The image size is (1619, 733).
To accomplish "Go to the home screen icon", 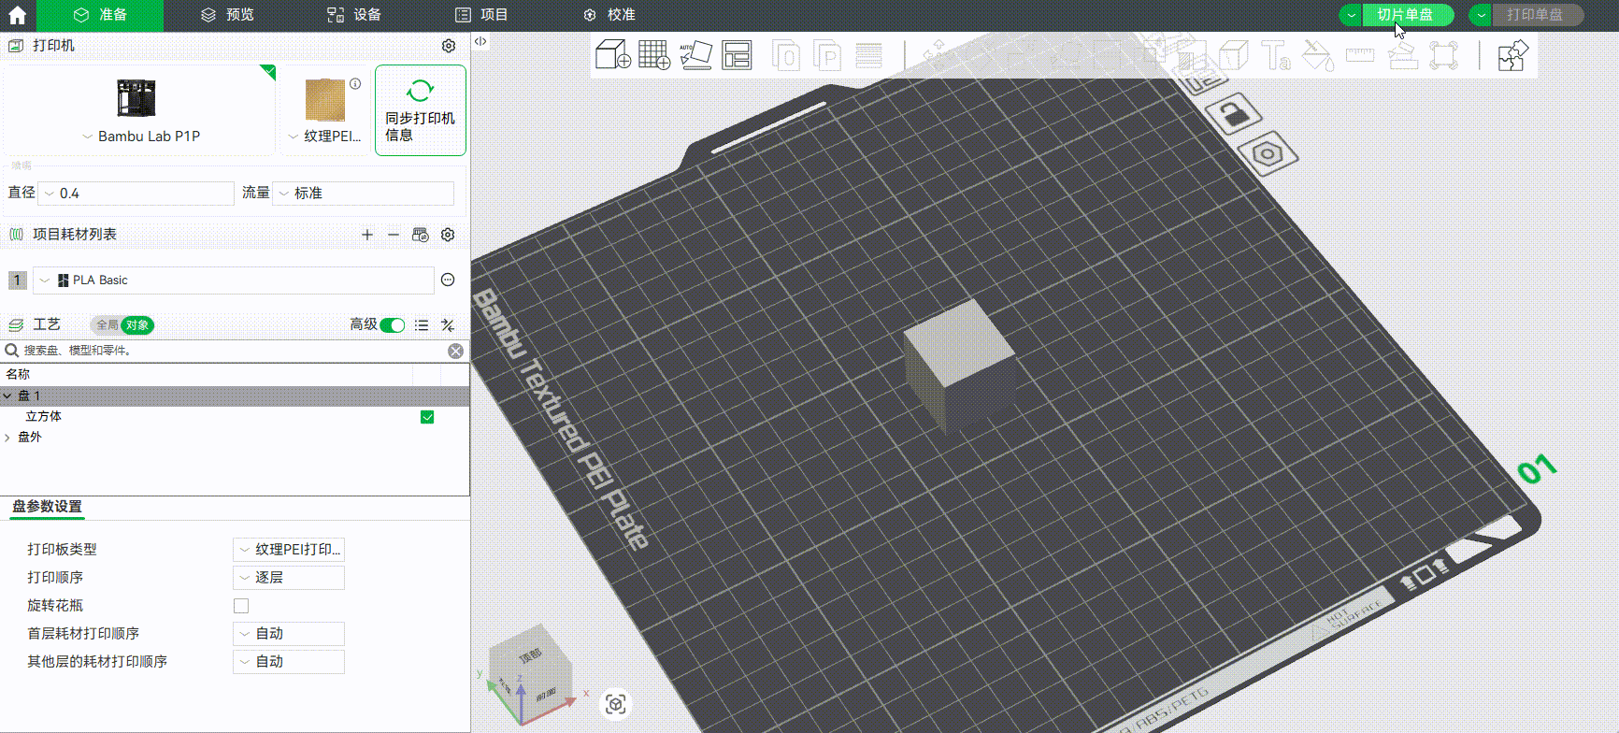I will 17,15.
